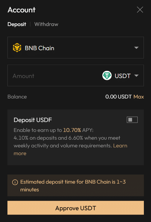Image resolution: width=151 pixels, height=222 pixels.
Task: Click the BNB Chain cube logo
Action: (17, 48)
